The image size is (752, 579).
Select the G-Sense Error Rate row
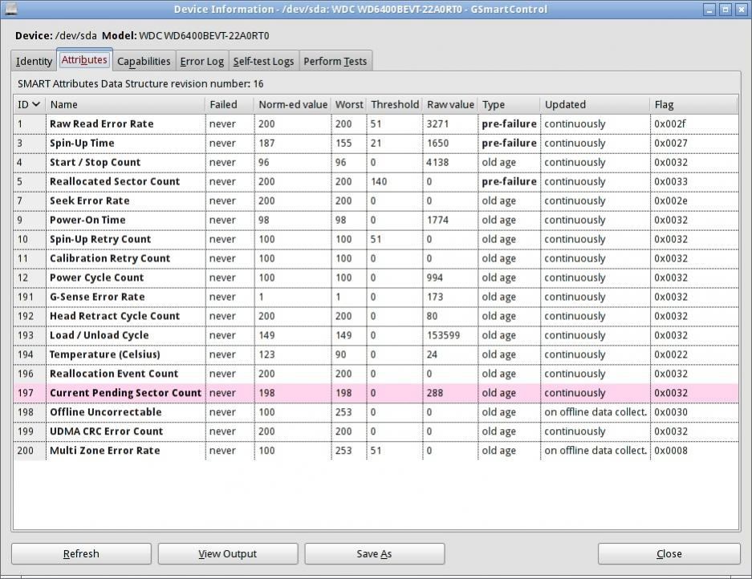[376, 297]
